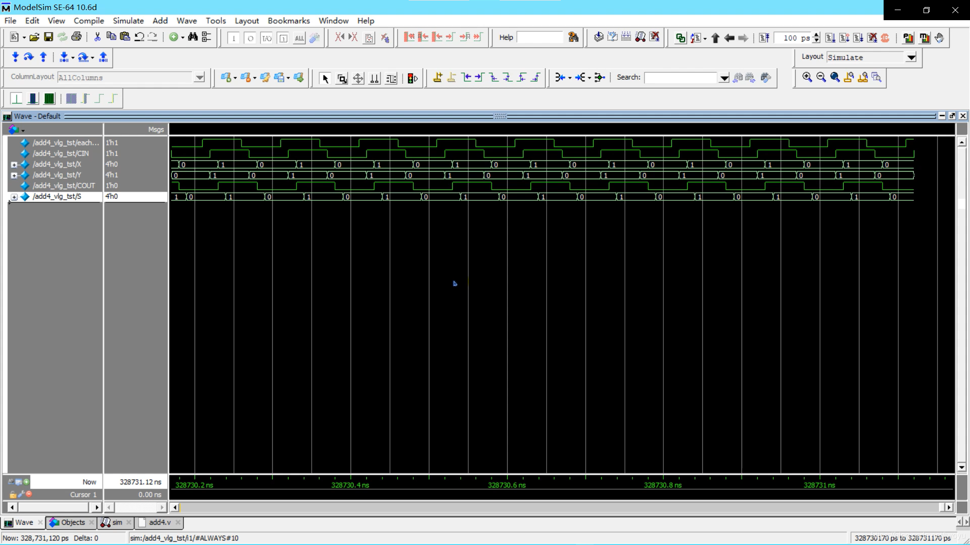970x545 pixels.
Task: Print with the printer icon
Action: pyautogui.click(x=76, y=37)
